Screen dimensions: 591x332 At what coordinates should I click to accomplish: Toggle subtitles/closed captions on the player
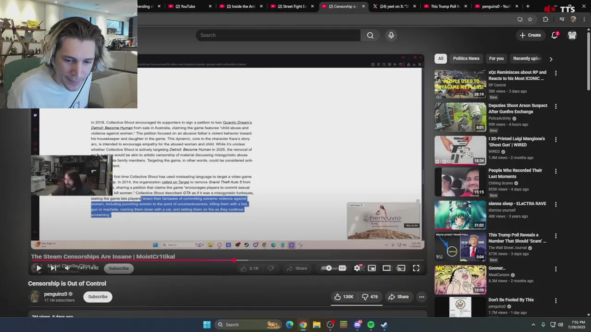342,268
